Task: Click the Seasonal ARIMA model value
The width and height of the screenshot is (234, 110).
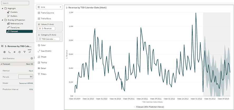Action: coord(26,83)
